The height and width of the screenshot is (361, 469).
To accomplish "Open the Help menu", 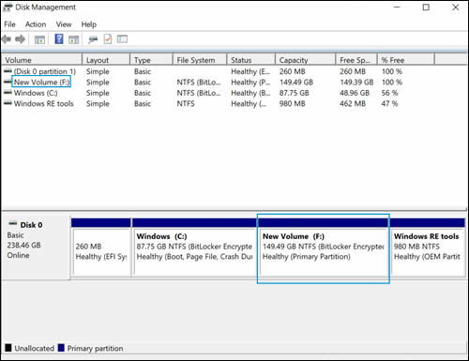I will pyautogui.click(x=89, y=24).
